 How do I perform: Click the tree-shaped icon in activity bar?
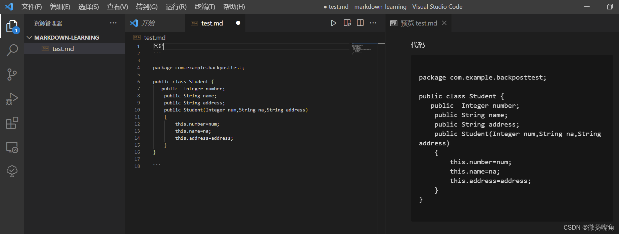click(12, 171)
